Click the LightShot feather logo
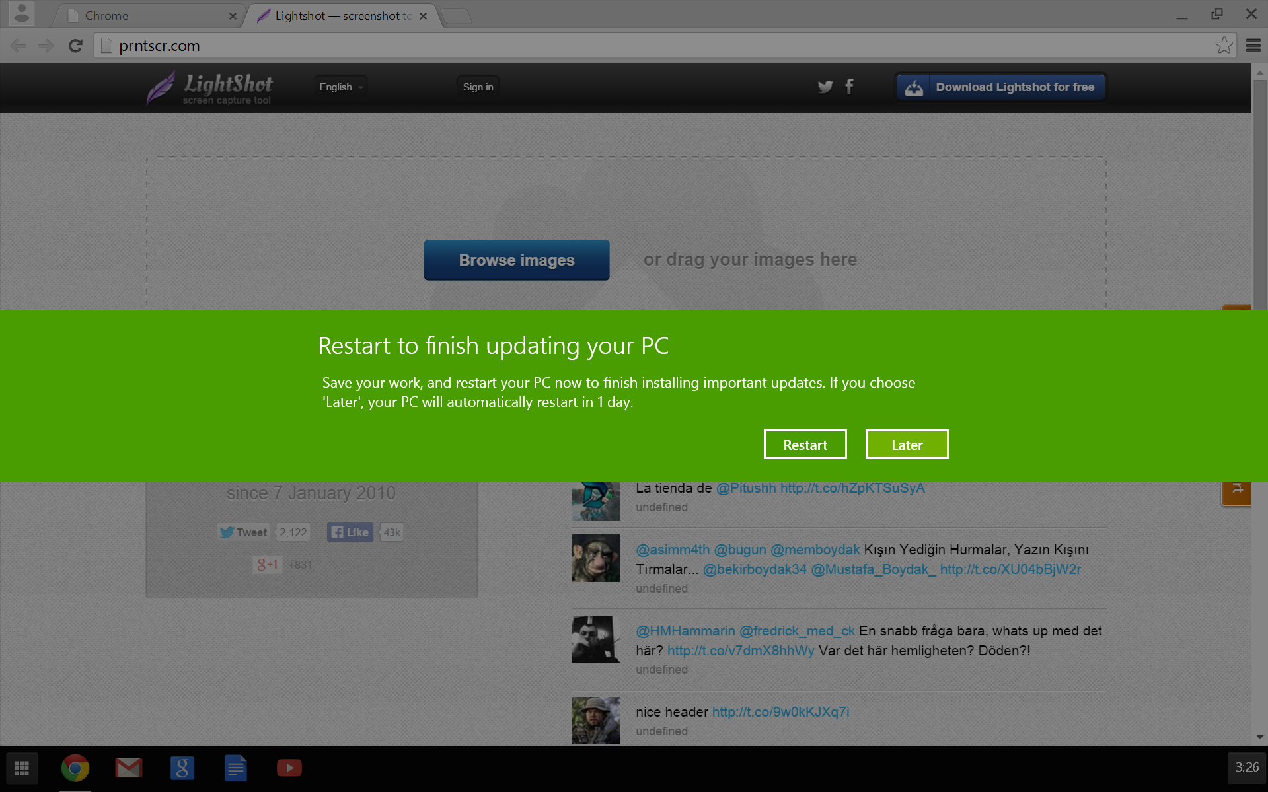1268x792 pixels. point(209,88)
